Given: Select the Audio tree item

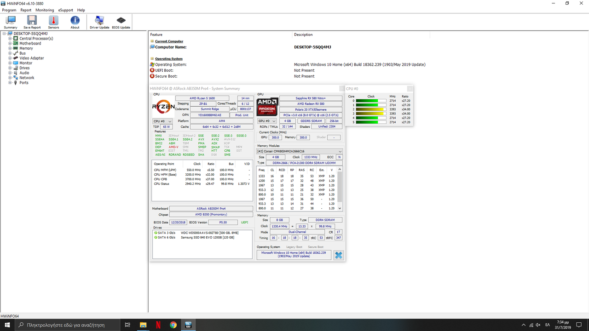Looking at the screenshot, I should 24,73.
